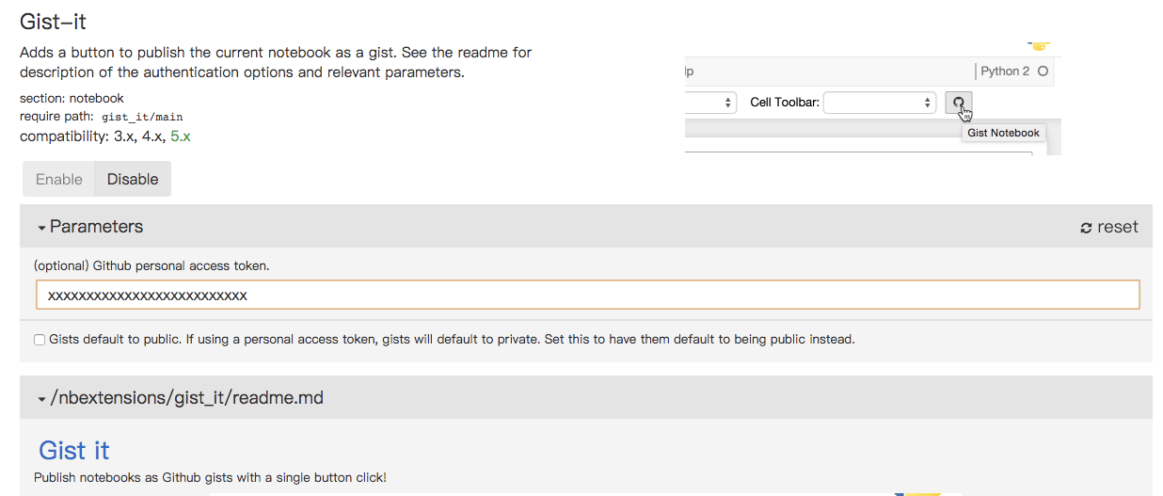Focus the Github personal access token field

587,295
